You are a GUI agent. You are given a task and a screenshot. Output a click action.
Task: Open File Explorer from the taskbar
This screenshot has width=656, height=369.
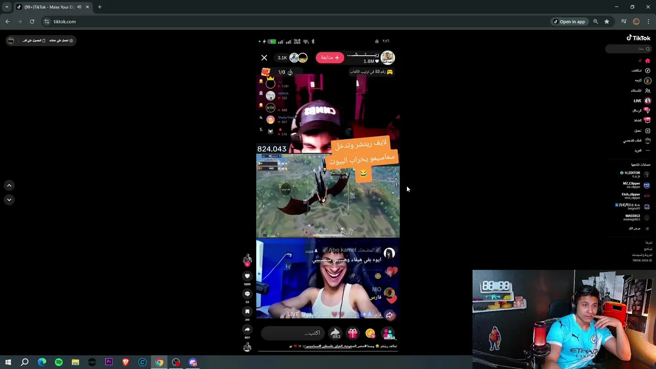[x=75, y=362]
